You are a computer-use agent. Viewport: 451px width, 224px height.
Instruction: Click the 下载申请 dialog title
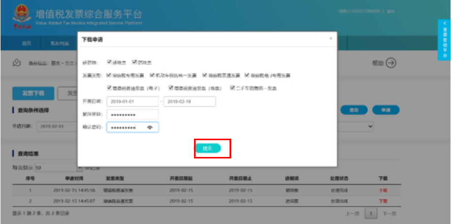point(92,40)
